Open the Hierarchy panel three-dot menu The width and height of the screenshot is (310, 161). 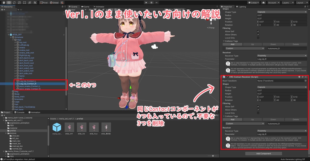point(65,7)
